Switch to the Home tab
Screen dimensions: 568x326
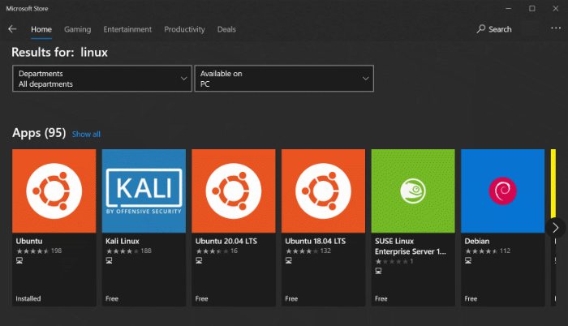[x=41, y=29]
